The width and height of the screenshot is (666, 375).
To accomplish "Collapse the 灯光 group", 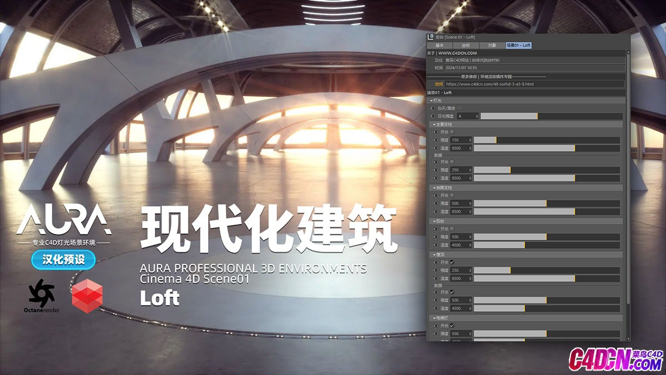I will [431, 100].
